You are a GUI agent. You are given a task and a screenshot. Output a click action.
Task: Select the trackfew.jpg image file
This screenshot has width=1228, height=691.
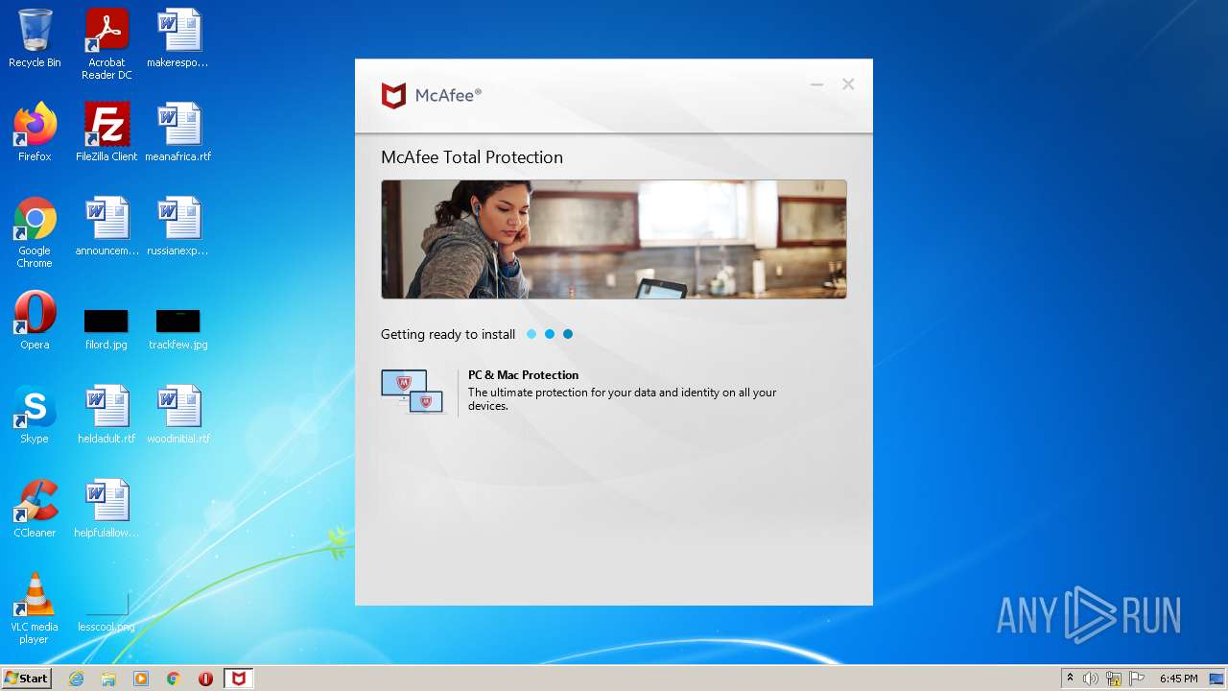178,327
